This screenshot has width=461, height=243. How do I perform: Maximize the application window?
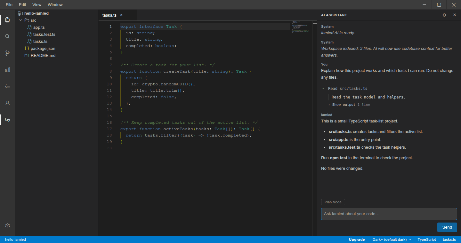[x=439, y=5]
